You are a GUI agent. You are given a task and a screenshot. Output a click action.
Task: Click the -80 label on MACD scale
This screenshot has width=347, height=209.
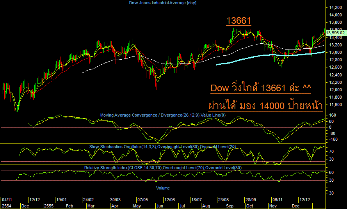click(x=332, y=133)
